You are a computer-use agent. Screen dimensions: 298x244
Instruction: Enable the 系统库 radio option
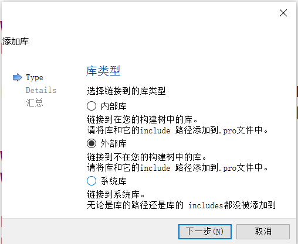pos(92,181)
